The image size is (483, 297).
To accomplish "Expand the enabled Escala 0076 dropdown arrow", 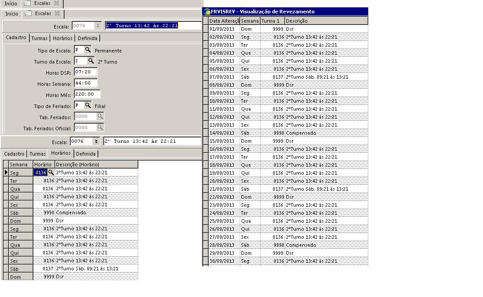I will tap(96, 142).
